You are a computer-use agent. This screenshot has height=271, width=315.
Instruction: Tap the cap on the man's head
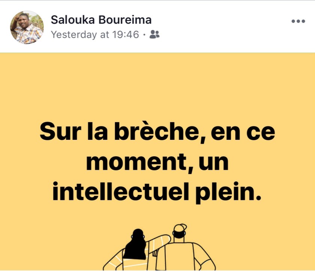(180, 228)
